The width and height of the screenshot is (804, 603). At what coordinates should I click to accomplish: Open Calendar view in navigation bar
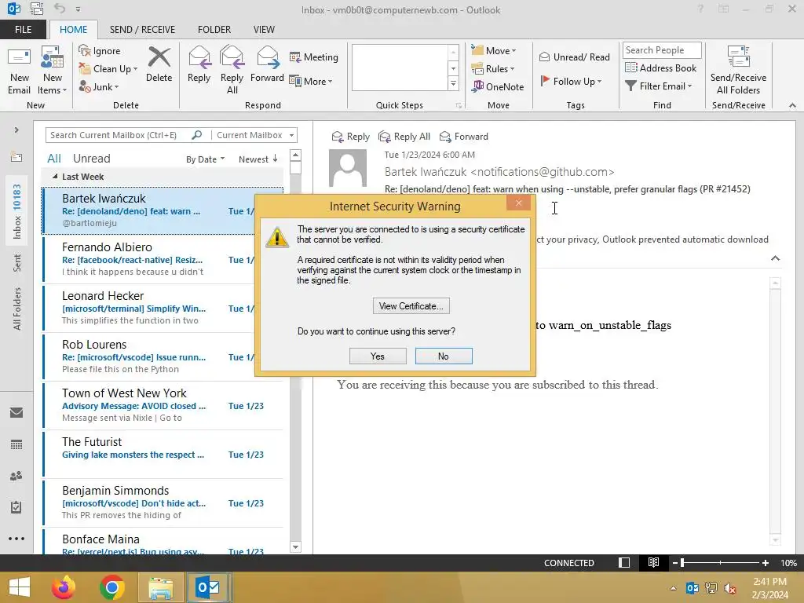[x=16, y=444]
